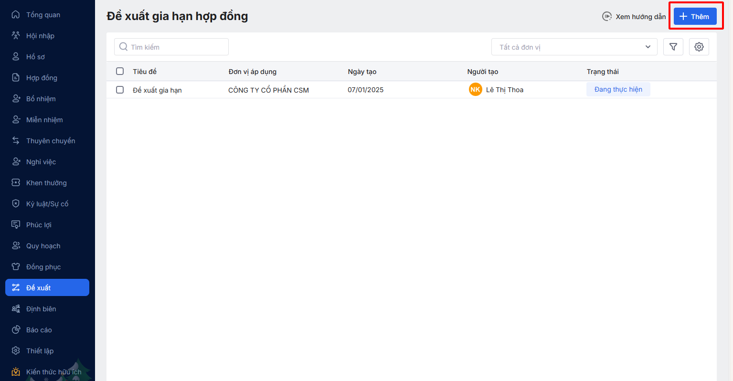Screen dimensions: 733x381
Task: Open the Hợp đồng menu item
Action: [x=42, y=78]
